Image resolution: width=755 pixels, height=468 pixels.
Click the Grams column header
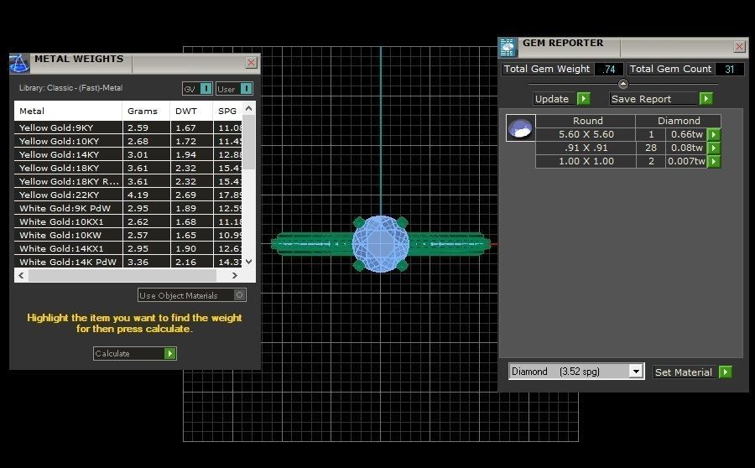[x=146, y=111]
